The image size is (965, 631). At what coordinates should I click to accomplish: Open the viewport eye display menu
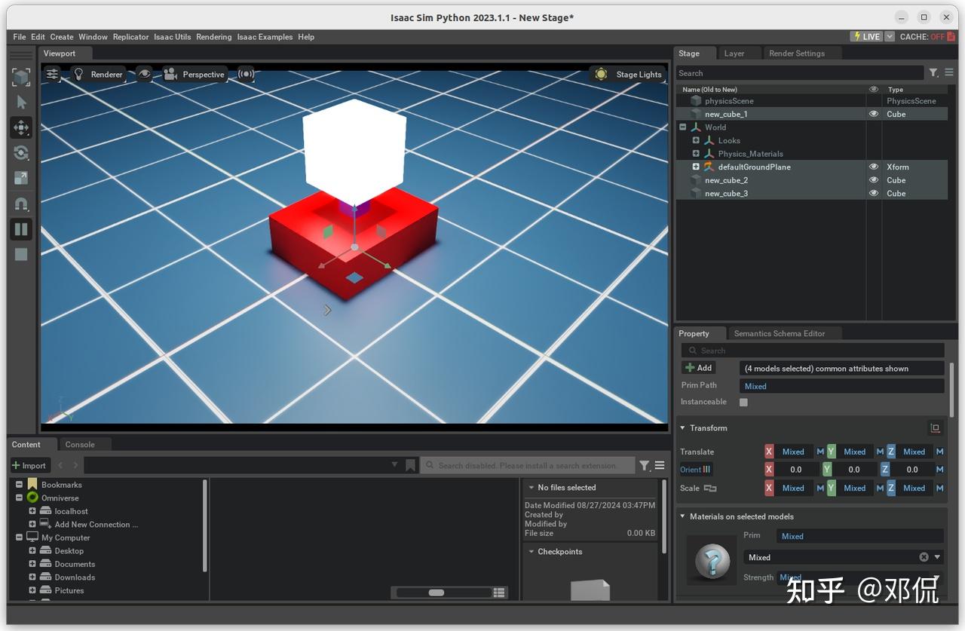click(x=144, y=74)
